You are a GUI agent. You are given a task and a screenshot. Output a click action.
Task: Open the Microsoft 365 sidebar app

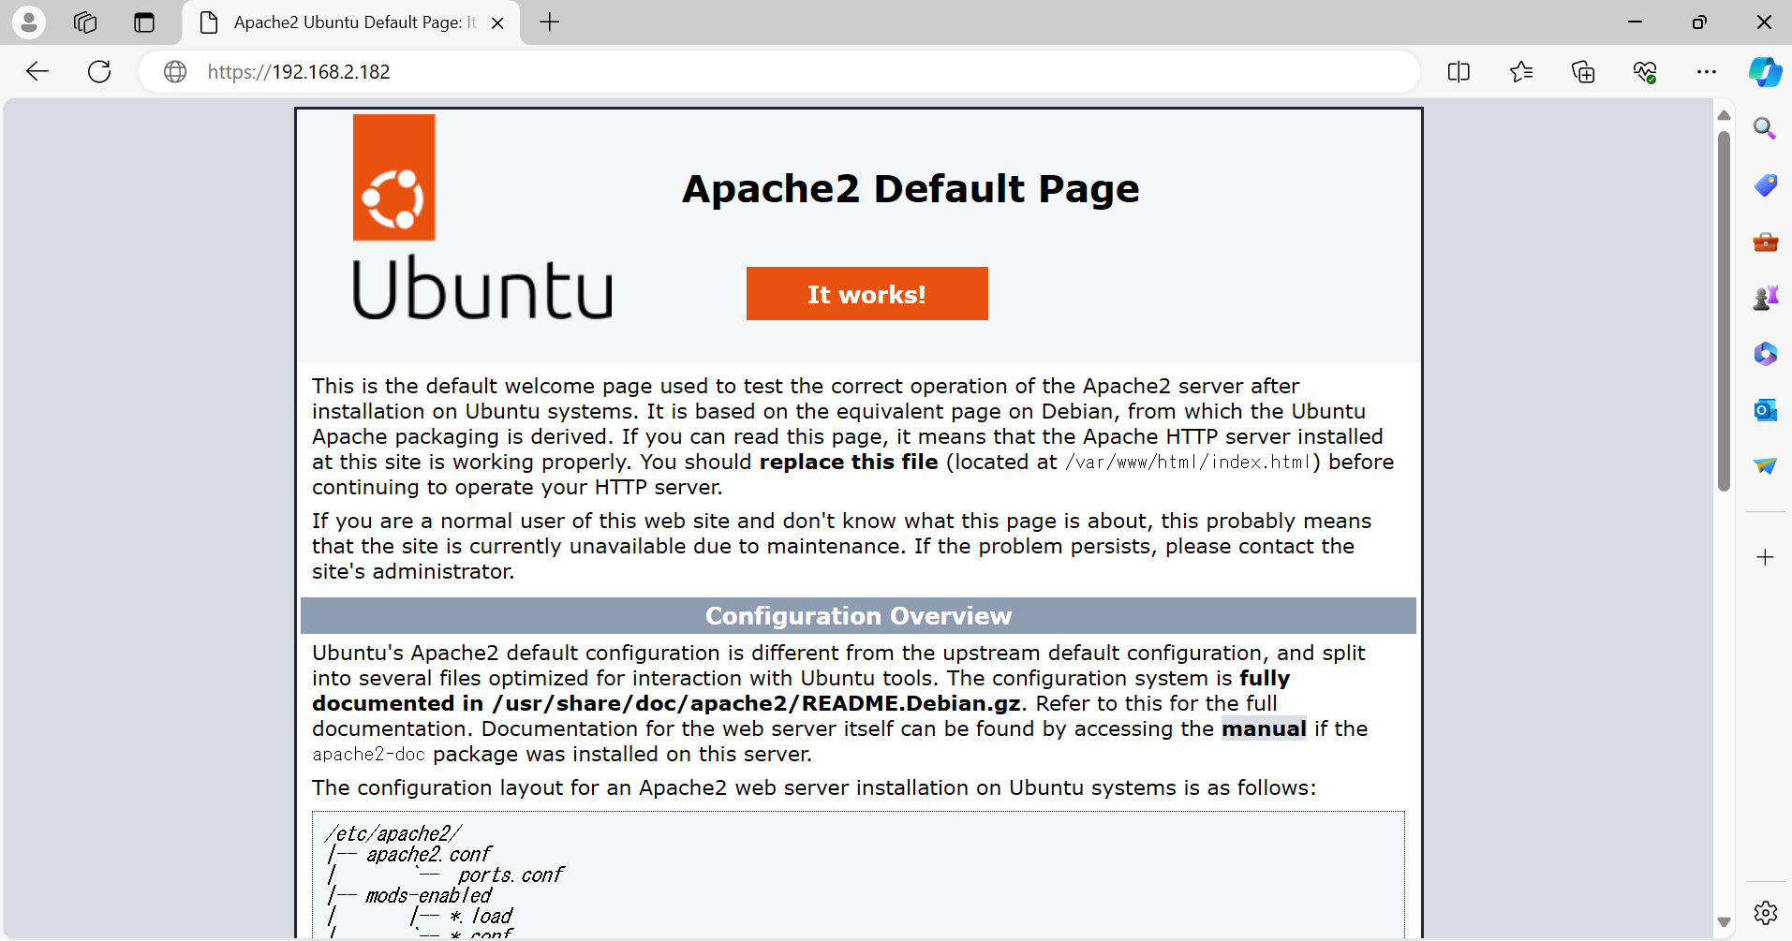click(x=1766, y=353)
